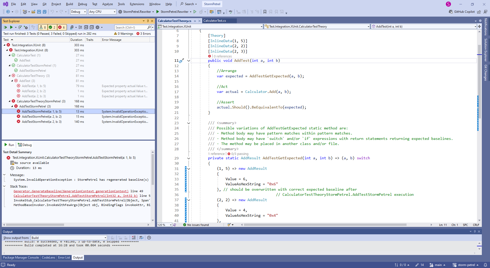Screen dimensions: 490x268
Task: Toggle timestamp clock icon in Output
Action: (x=149, y=238)
